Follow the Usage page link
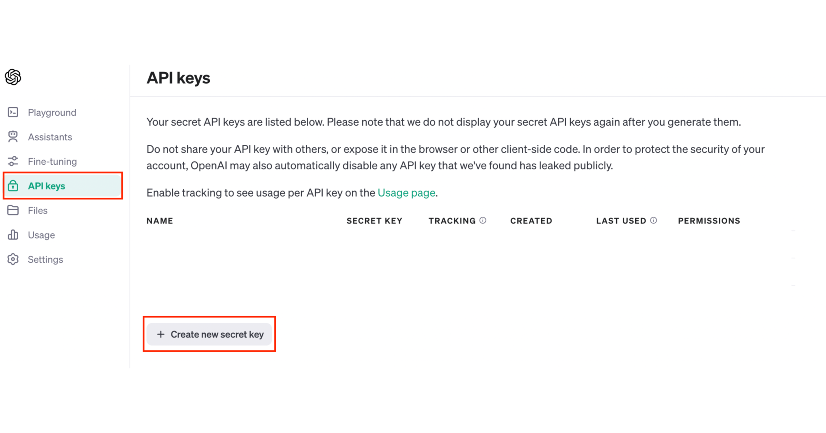Viewport: 826px width, 433px height. tap(406, 193)
